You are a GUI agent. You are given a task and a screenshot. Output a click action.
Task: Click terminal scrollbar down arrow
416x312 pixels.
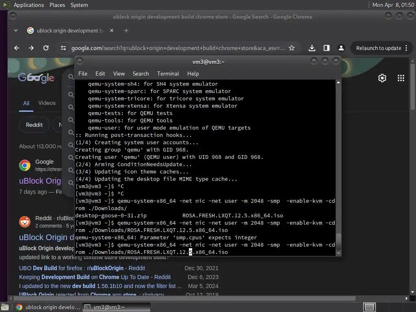[x=338, y=253]
